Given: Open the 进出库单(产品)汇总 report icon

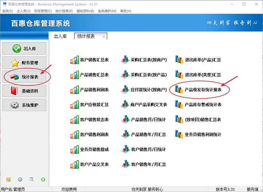Looking at the screenshot, I should pos(179,60).
